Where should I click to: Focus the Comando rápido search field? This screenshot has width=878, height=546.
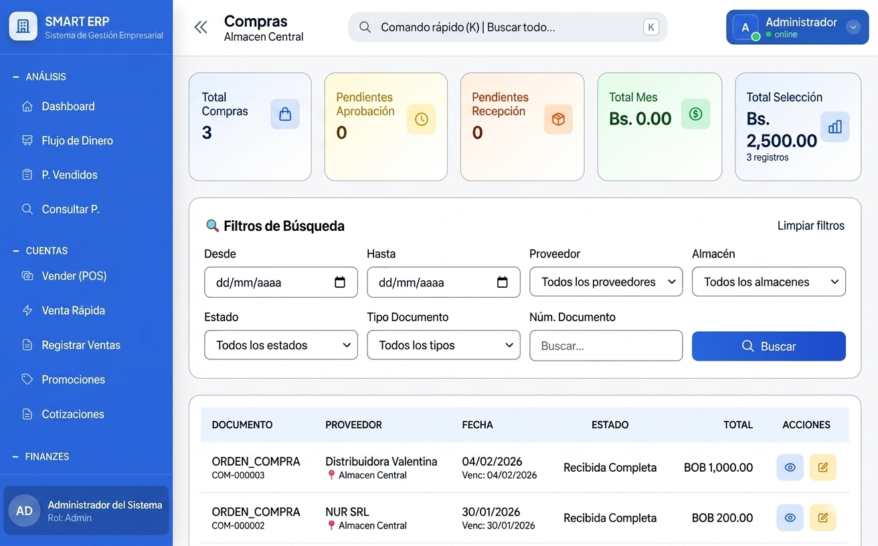(507, 27)
